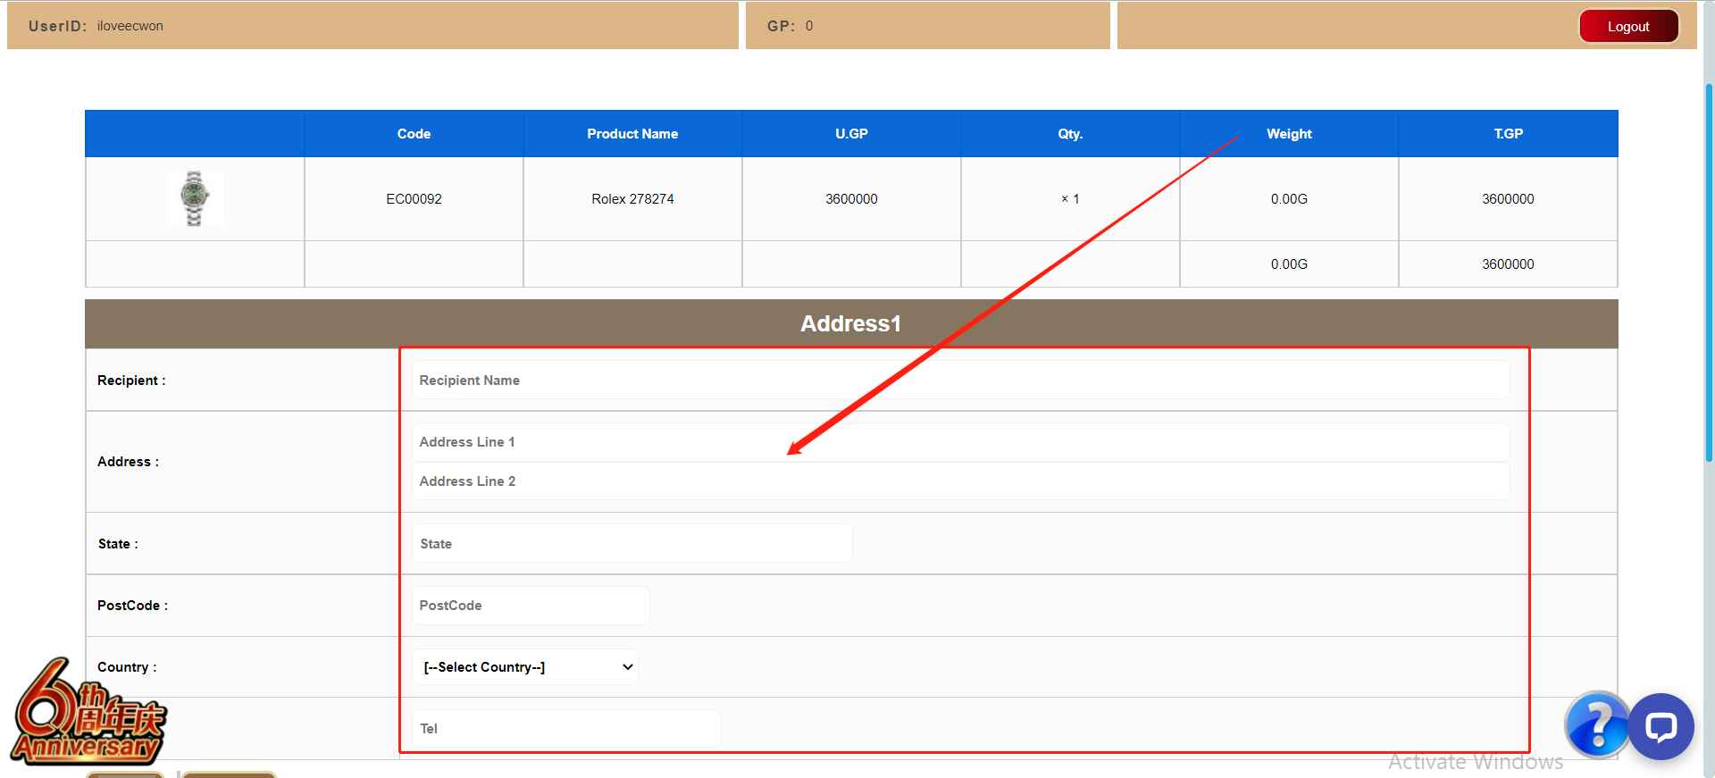This screenshot has width=1715, height=778.
Task: Focus the Recipient Name input field
Action: tap(960, 381)
